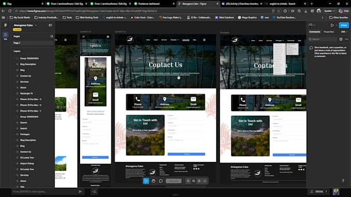351x197 pixels.
Task: Click the send arrow icon in bottom bar
Action: [80, 192]
